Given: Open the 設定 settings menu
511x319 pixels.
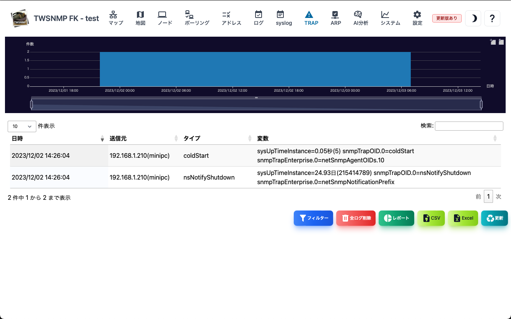Looking at the screenshot, I should (417, 18).
